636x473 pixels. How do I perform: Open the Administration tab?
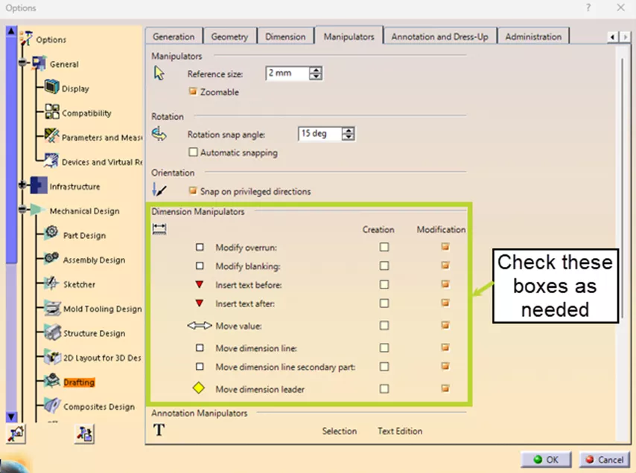pos(532,36)
